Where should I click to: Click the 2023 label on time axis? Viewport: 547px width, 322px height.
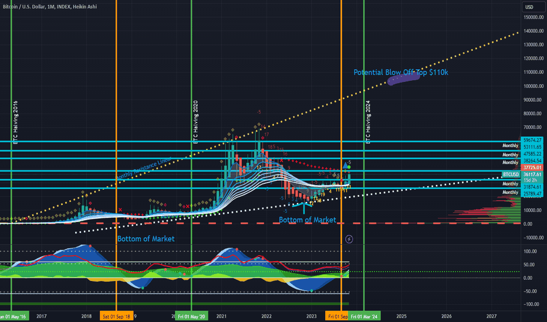[x=312, y=316]
